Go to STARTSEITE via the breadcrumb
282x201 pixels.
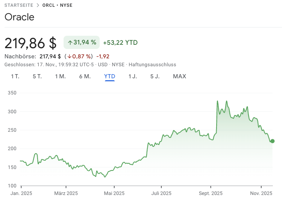[18, 5]
